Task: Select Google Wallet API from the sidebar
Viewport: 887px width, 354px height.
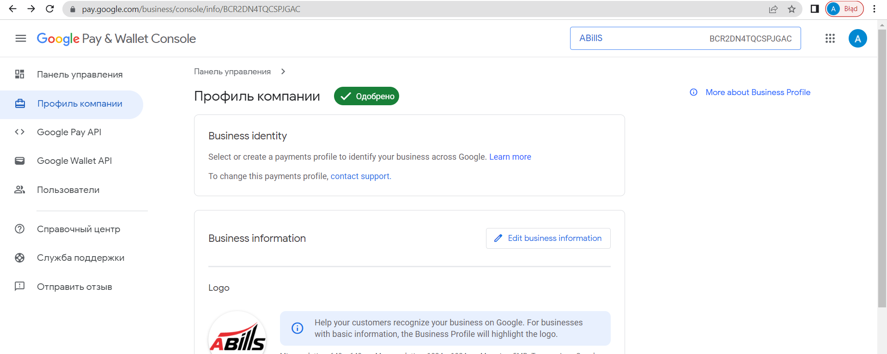Action: click(x=74, y=161)
